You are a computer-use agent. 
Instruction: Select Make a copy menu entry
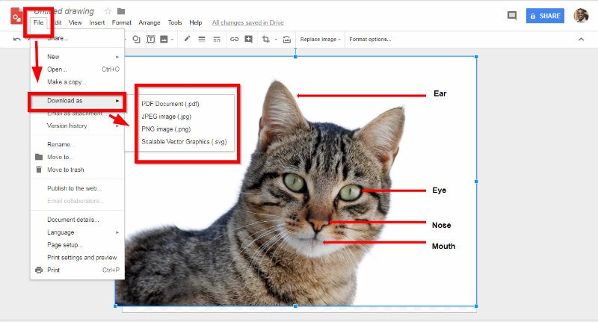click(x=78, y=82)
